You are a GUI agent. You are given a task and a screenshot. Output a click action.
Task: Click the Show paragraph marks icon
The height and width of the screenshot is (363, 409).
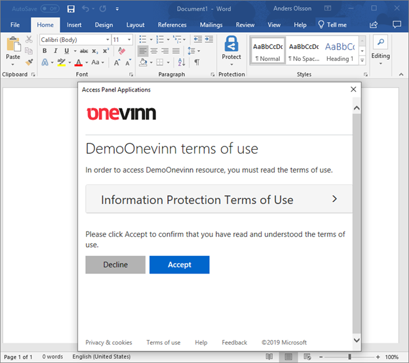coord(197,62)
